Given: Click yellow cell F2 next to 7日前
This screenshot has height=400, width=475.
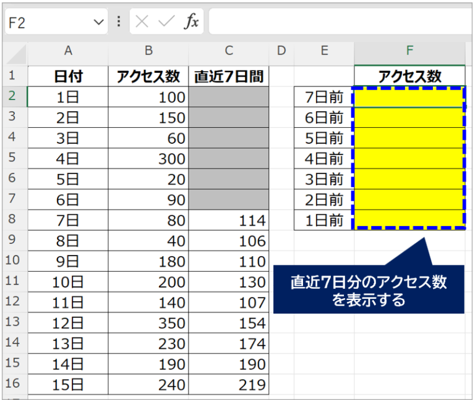Looking at the screenshot, I should (409, 97).
